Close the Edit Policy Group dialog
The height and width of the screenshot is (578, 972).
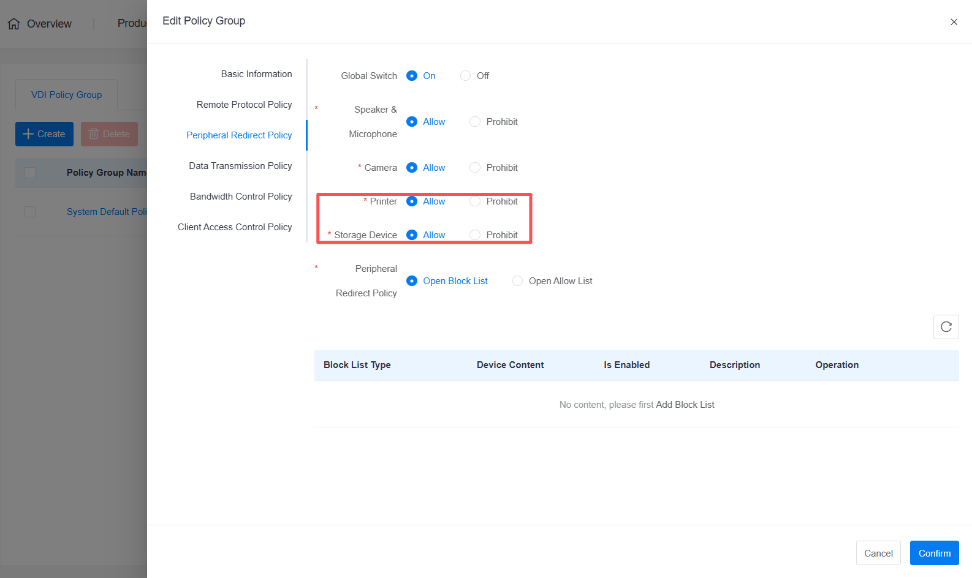coord(954,22)
